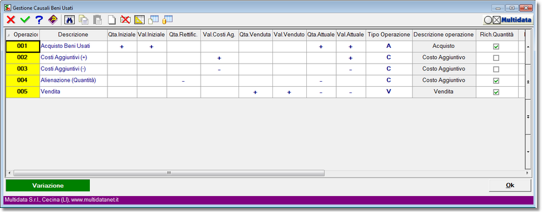This screenshot has width=542, height=213.
Task: Click the horizontal scrollbar thumb
Action: click(x=169, y=172)
